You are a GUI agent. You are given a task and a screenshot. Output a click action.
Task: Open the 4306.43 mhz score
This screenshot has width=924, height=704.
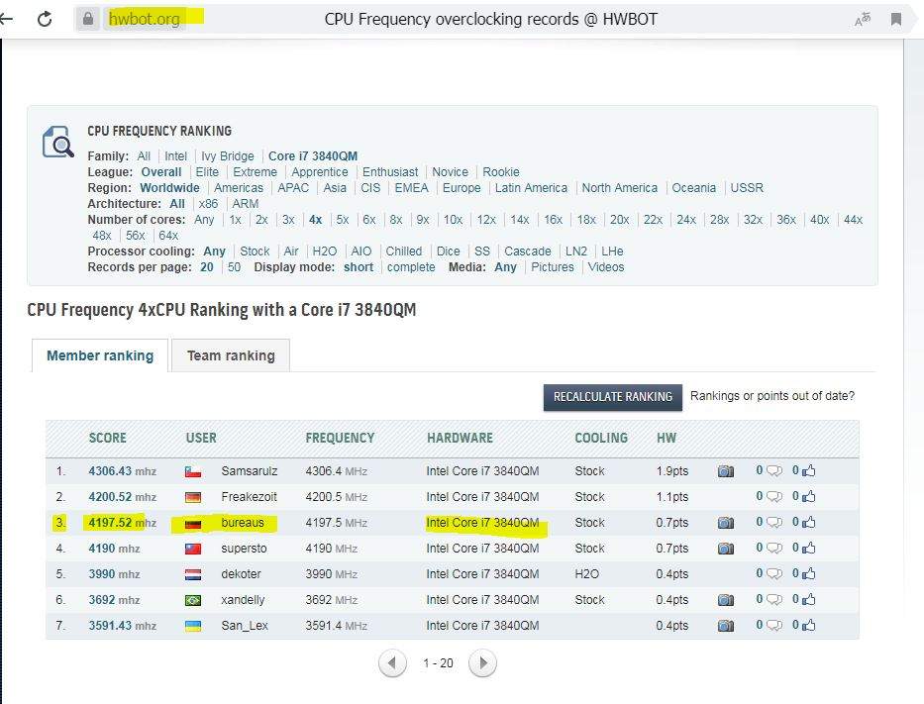[123, 471]
